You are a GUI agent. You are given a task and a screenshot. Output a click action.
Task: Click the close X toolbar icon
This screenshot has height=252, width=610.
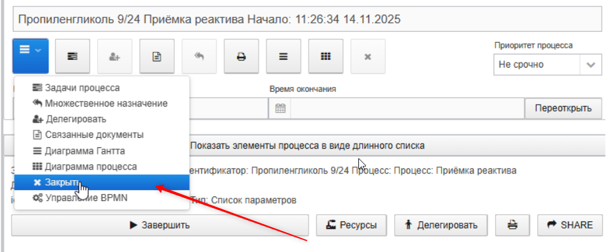(368, 56)
